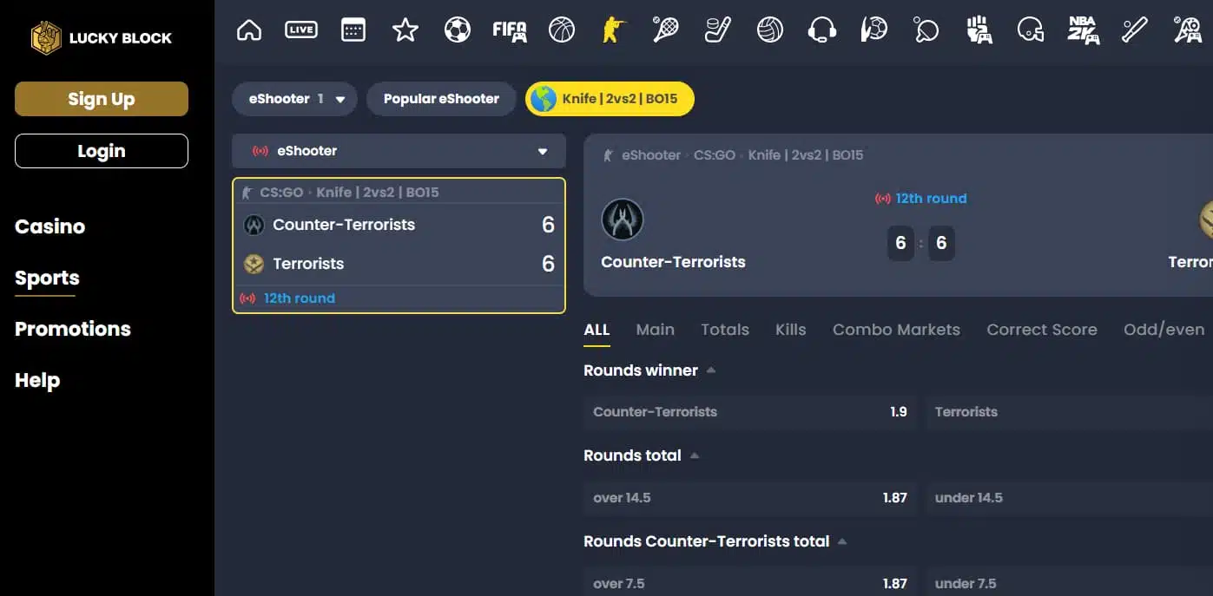Collapse the Rounds winner market
This screenshot has width=1213, height=596.
(x=711, y=370)
